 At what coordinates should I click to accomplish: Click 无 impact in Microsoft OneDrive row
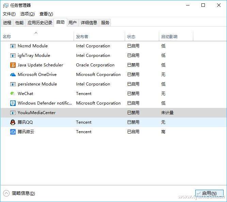pos(163,75)
